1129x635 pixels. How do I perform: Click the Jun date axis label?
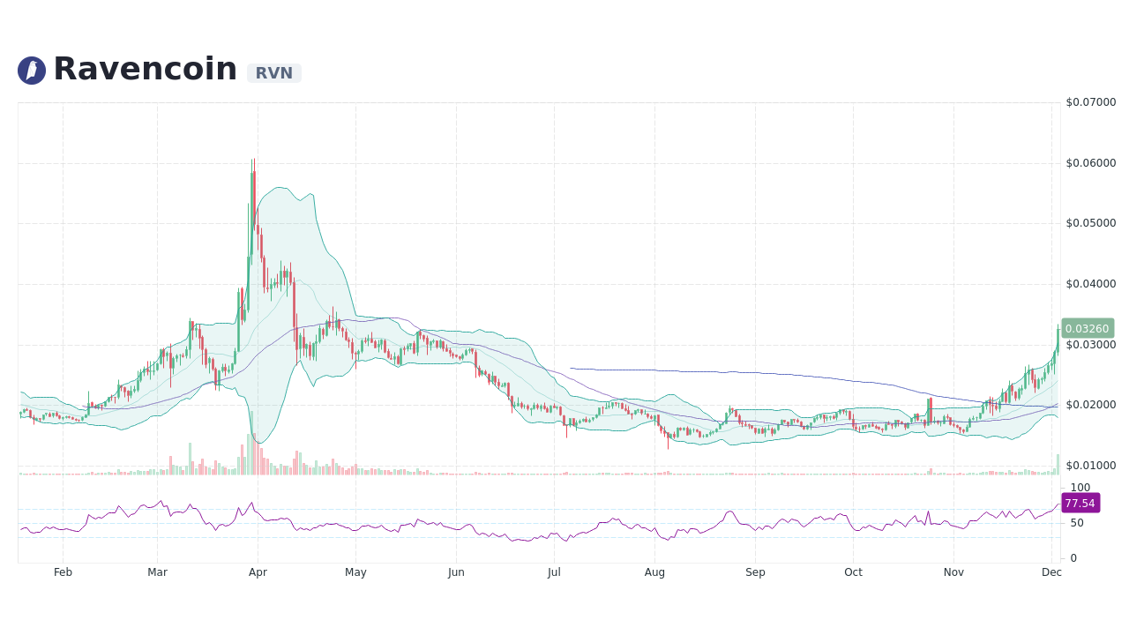[x=456, y=572]
